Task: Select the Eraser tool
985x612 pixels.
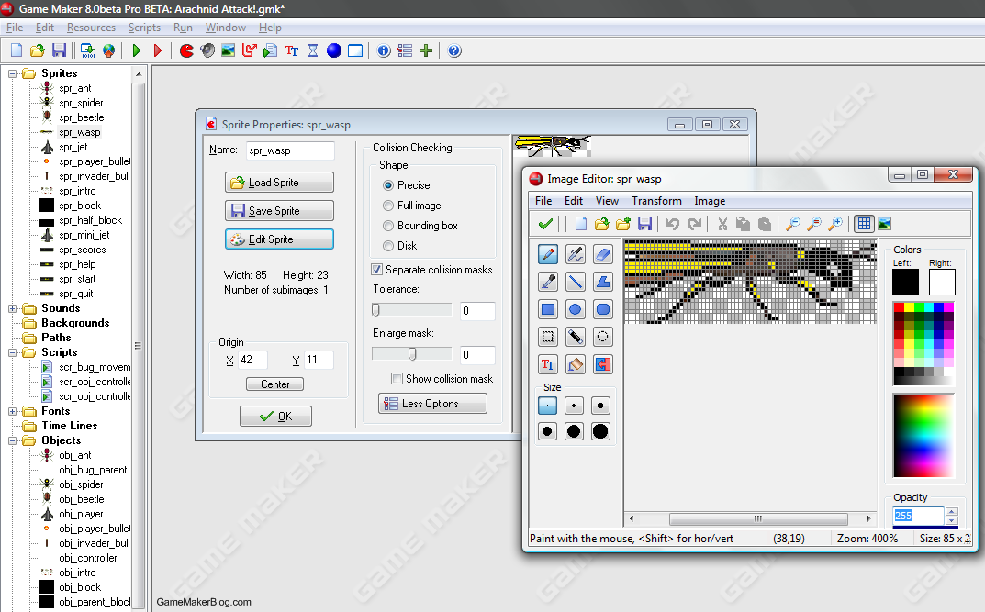Action: 602,254
